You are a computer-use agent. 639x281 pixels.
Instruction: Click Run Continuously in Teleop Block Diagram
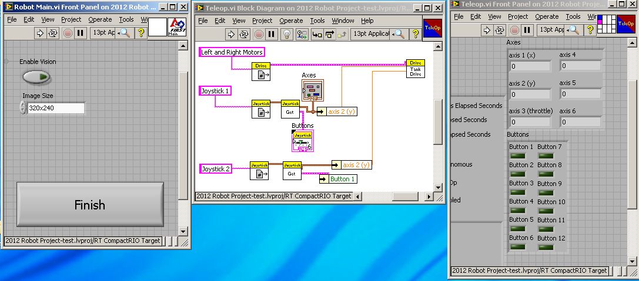click(244, 34)
